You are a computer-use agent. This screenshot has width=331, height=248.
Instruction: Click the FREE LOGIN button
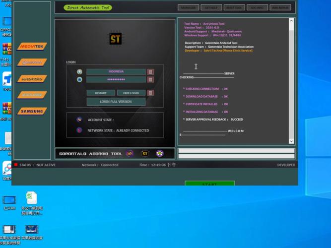(x=131, y=93)
